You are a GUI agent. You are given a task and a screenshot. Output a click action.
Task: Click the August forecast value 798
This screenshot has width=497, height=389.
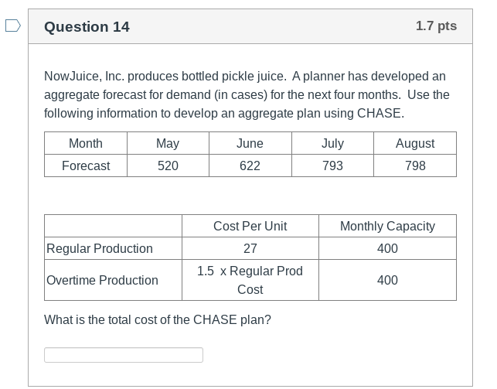[x=415, y=165]
